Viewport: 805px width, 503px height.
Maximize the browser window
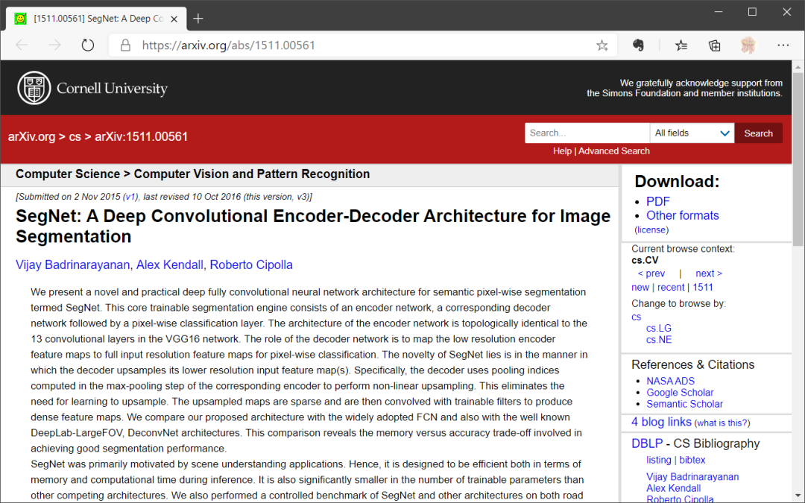click(x=752, y=12)
